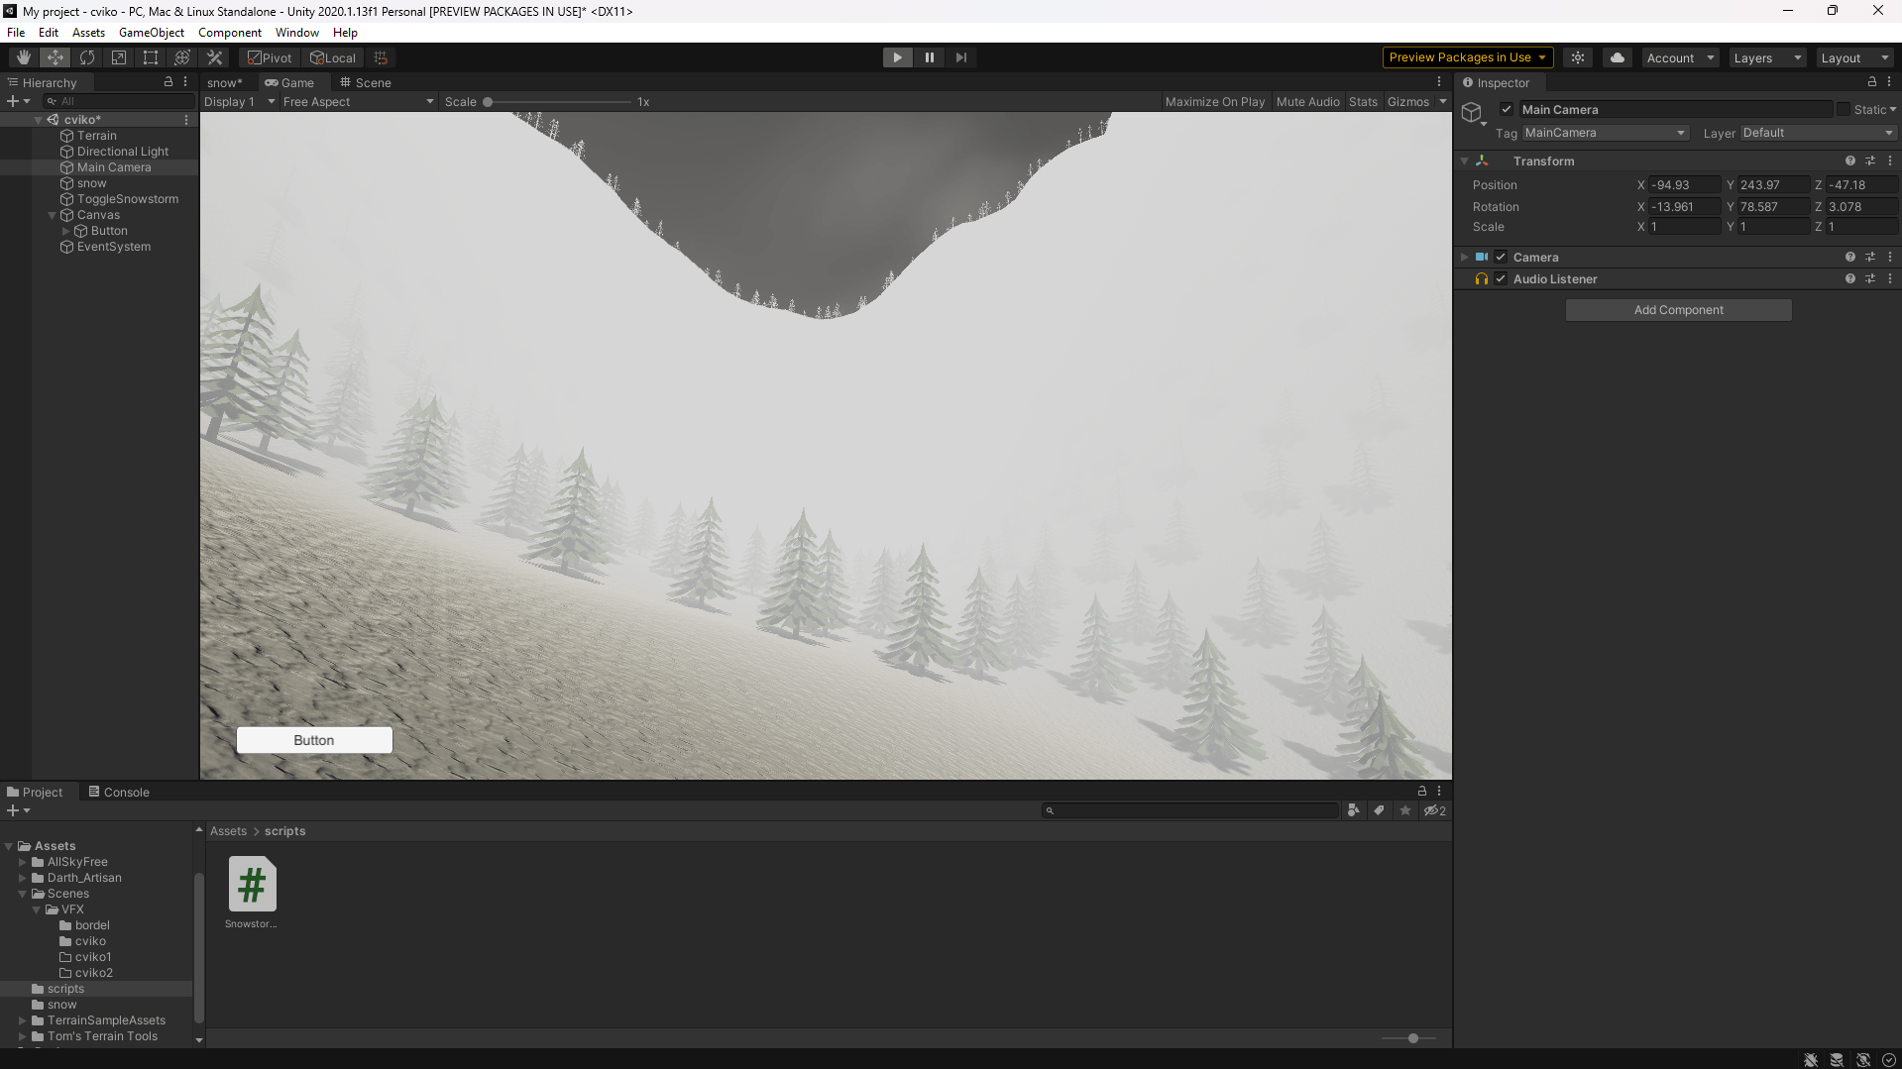Search by type in Project
The image size is (1902, 1069).
click(1353, 810)
